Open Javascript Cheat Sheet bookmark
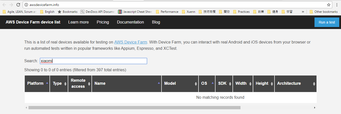This screenshot has height=114, width=341. (x=135, y=12)
